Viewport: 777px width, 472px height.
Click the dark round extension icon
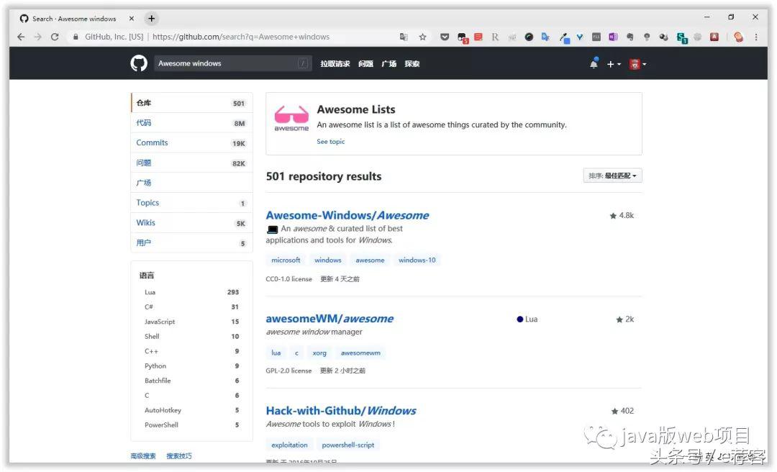tap(529, 37)
